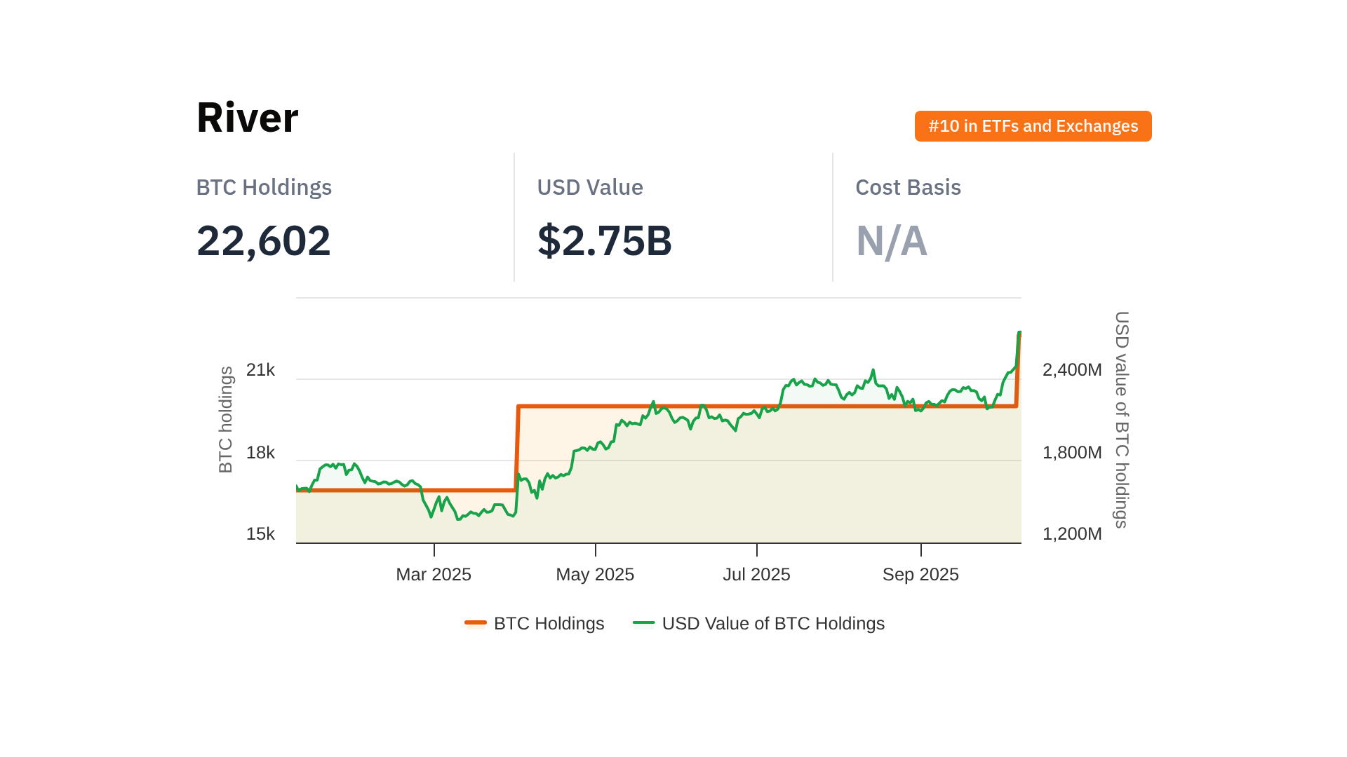The image size is (1347, 757).
Task: Click the Sep 2025 axis tick label
Action: coord(920,574)
